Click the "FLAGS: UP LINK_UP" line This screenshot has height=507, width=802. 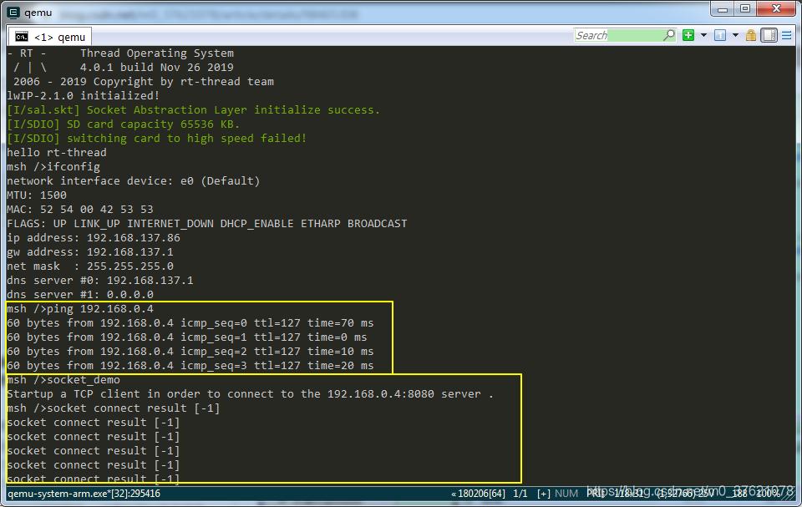tap(206, 224)
